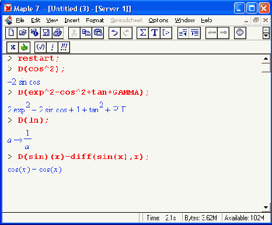
Task: Cut selection with scissors icon
Action: tap(74, 33)
